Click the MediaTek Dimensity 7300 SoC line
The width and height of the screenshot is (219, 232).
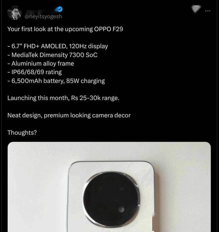52,55
